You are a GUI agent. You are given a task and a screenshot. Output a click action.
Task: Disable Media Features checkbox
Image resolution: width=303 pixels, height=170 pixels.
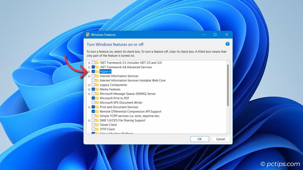[93, 89]
